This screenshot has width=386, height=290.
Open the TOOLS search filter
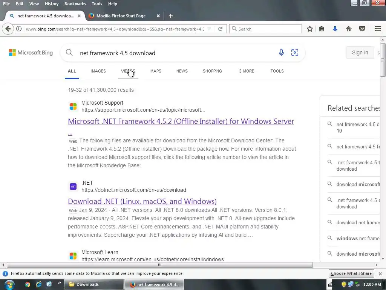277,71
